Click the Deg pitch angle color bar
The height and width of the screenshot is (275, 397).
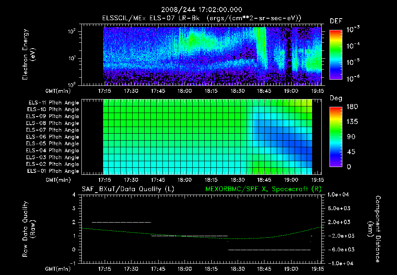click(336, 137)
